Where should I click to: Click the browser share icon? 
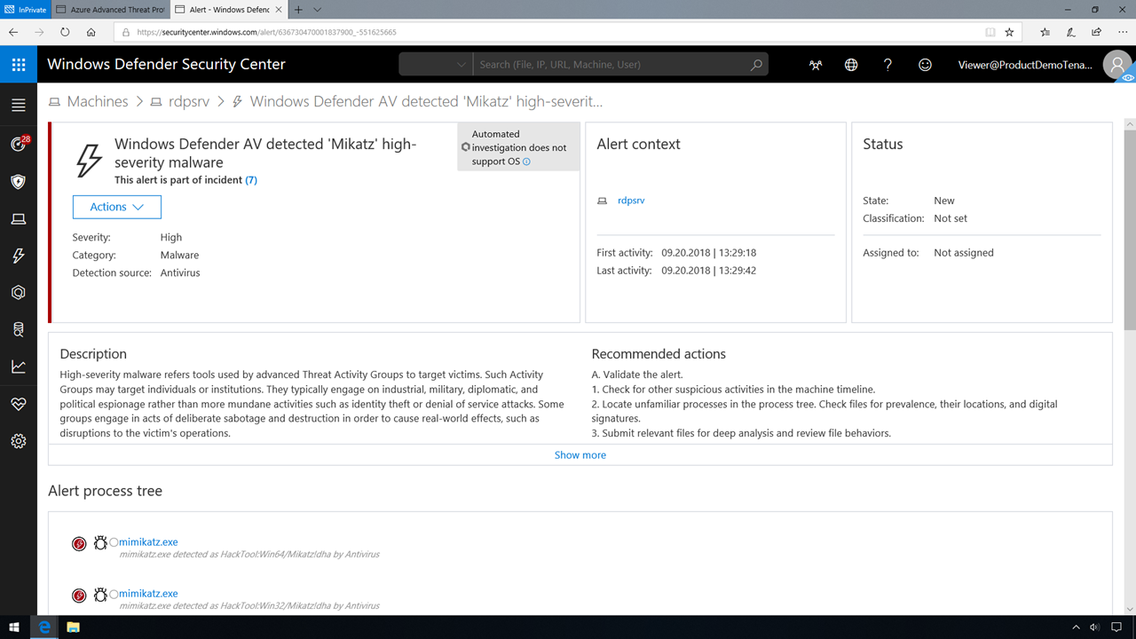point(1097,32)
